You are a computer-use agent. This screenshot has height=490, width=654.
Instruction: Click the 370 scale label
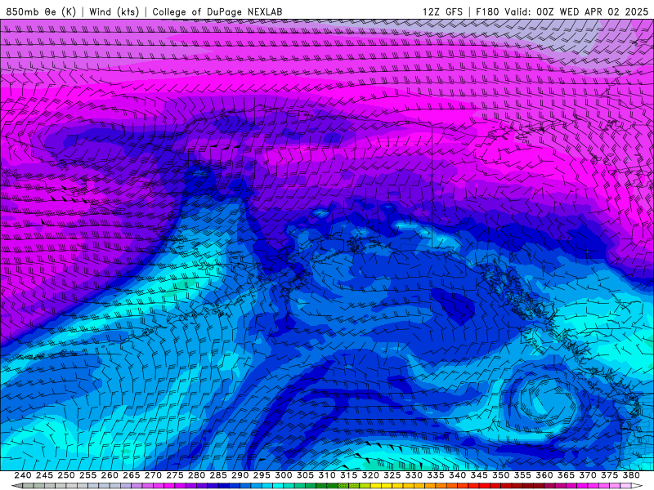pyautogui.click(x=588, y=475)
